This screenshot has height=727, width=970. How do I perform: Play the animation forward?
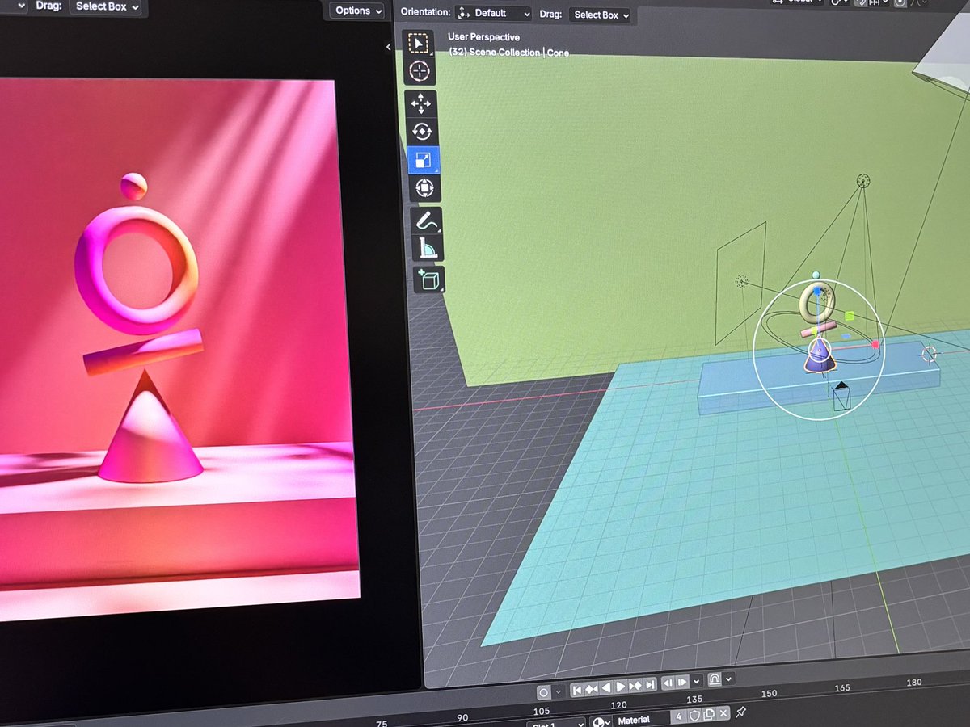[620, 687]
